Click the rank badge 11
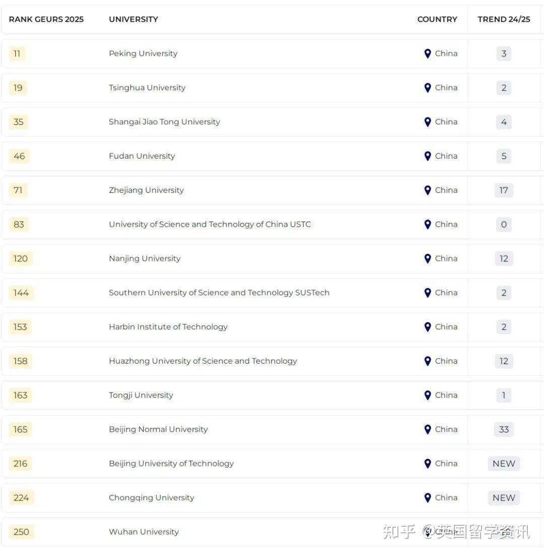 pyautogui.click(x=17, y=53)
